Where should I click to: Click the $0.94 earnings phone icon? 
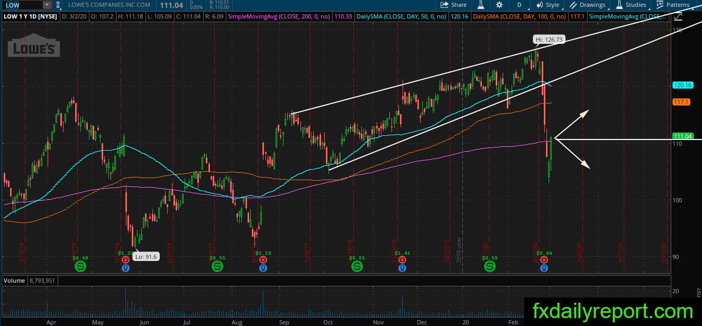pyautogui.click(x=543, y=260)
